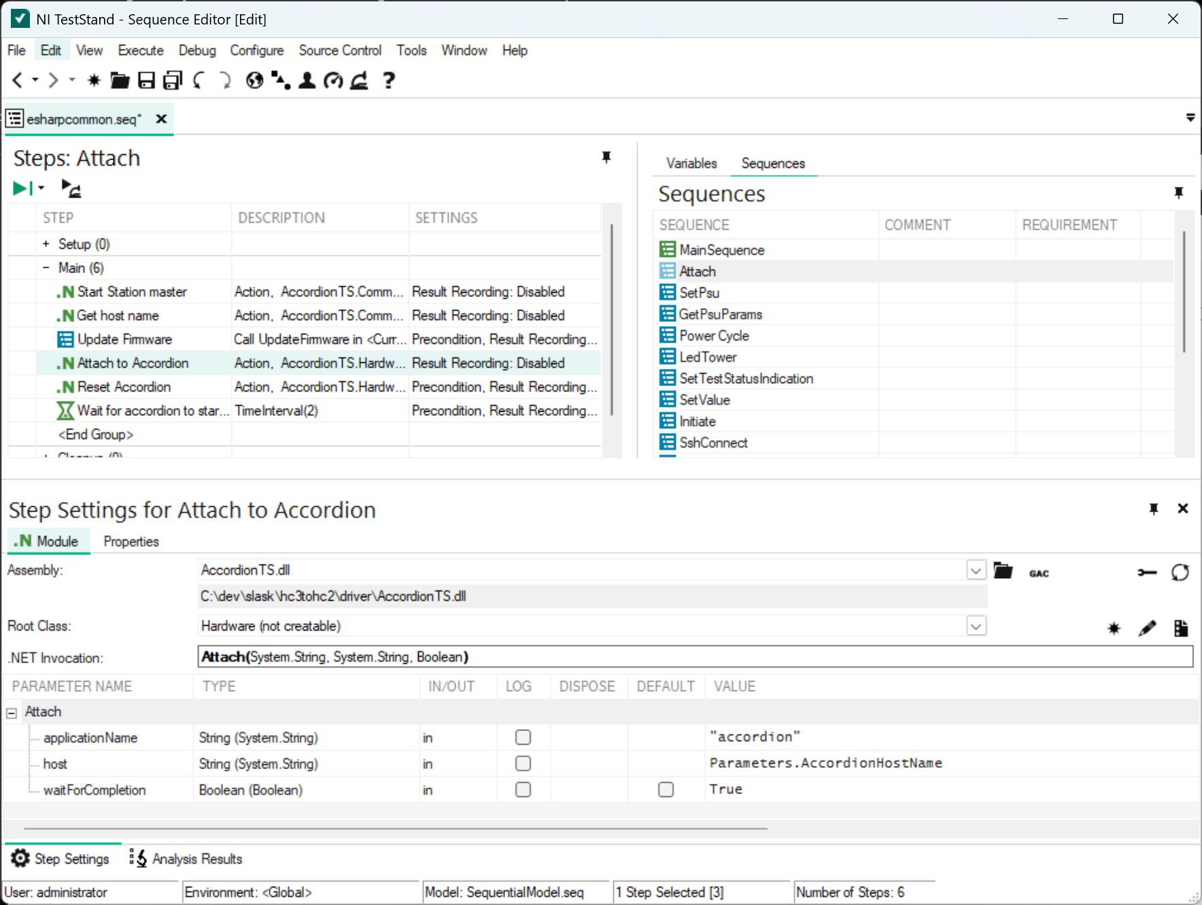Viewport: 1202px width, 905px height.
Task: Pin the Sequences panel
Action: 1178,194
